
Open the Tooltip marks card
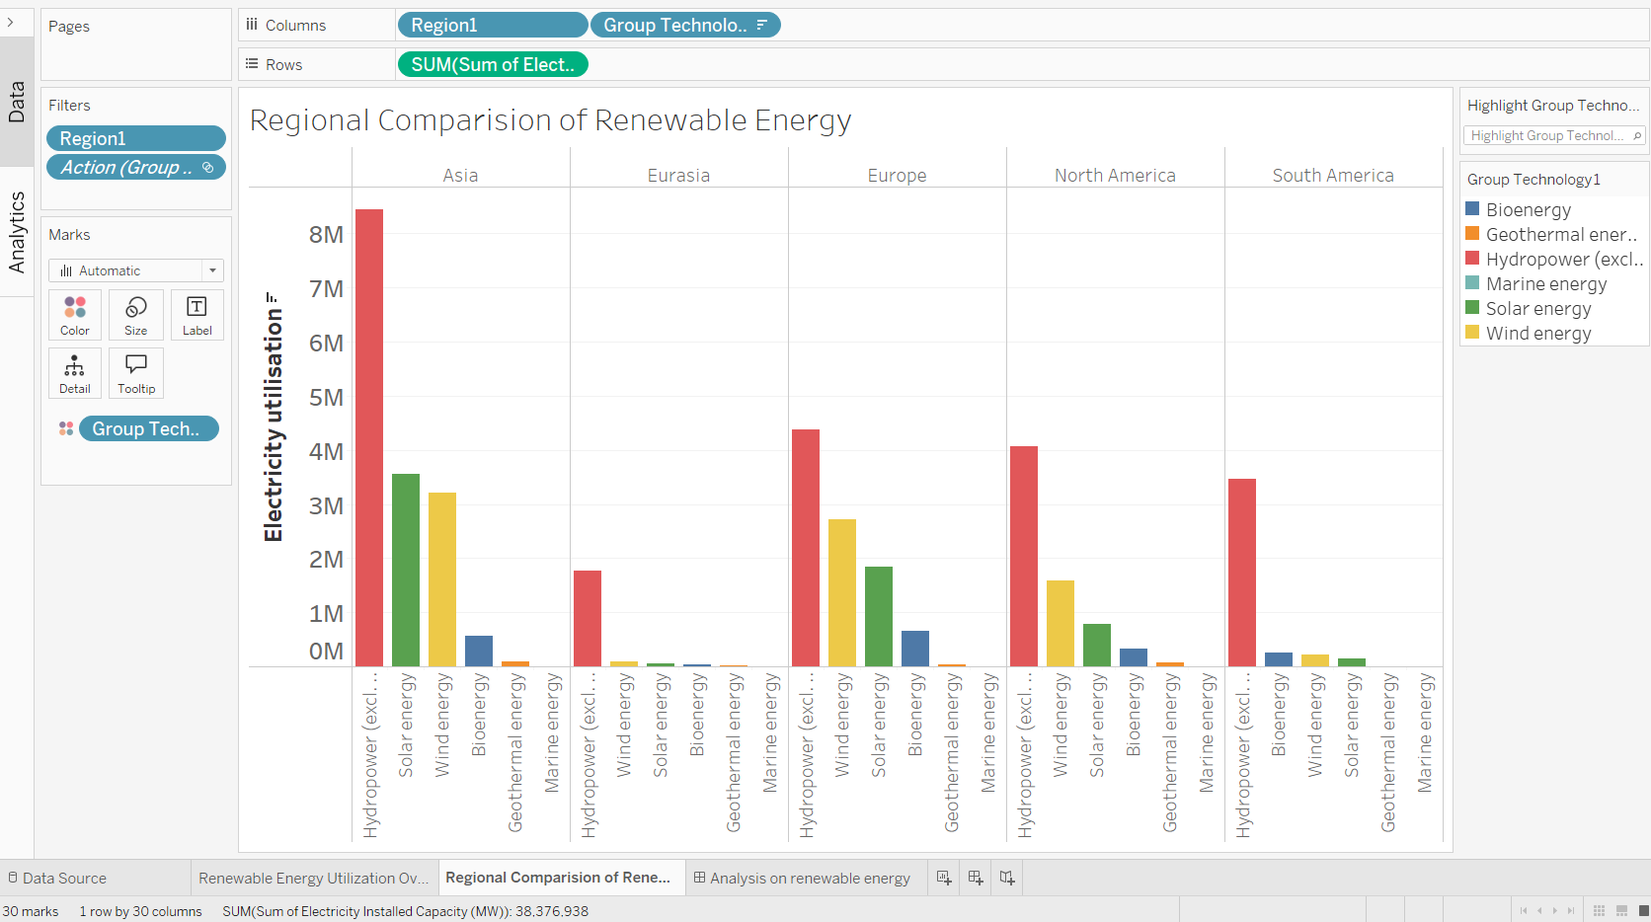point(136,373)
